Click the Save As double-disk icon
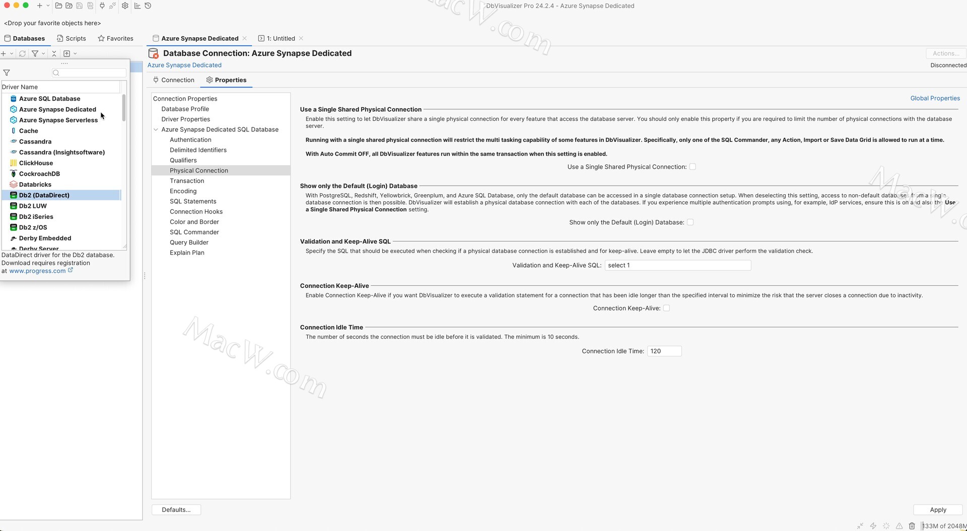Viewport: 967px width, 531px height. [x=90, y=6]
